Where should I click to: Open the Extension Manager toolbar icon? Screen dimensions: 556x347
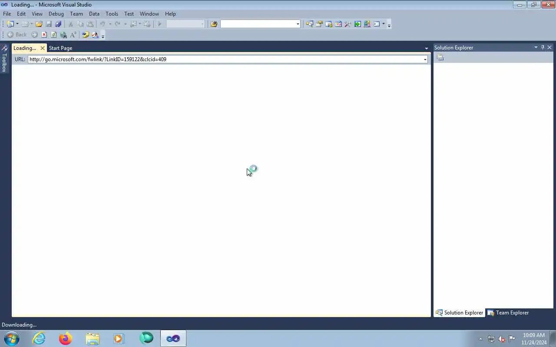(367, 24)
